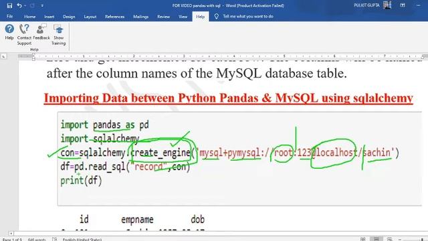Click the 646 words count in status bar
The height and width of the screenshot is (241, 428).
37,240
